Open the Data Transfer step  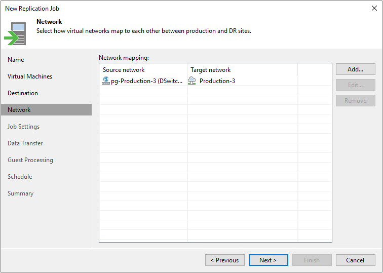[x=25, y=143]
